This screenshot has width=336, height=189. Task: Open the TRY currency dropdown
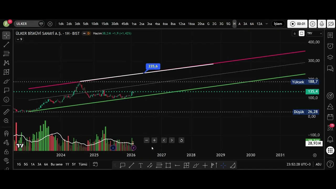pos(314,33)
